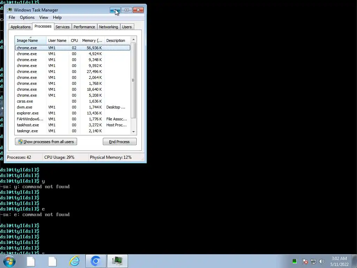Select the explorer.exe process row
This screenshot has width=357, height=268.
point(73,113)
